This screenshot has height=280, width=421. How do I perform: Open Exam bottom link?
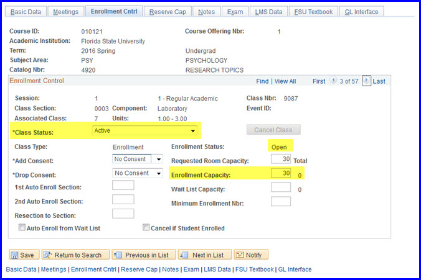point(191,269)
